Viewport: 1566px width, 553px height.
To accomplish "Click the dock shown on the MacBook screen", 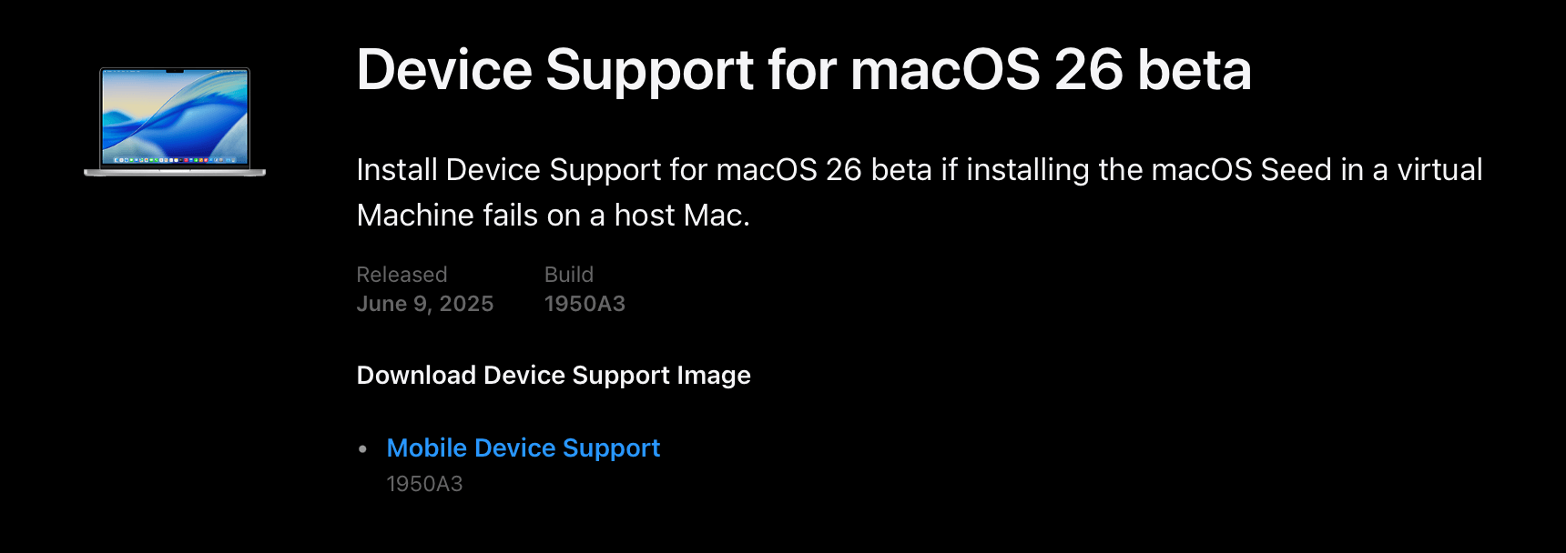I will [175, 159].
